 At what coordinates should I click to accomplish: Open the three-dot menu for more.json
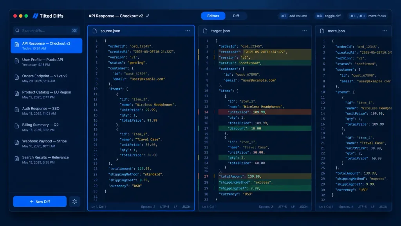tap(385, 31)
